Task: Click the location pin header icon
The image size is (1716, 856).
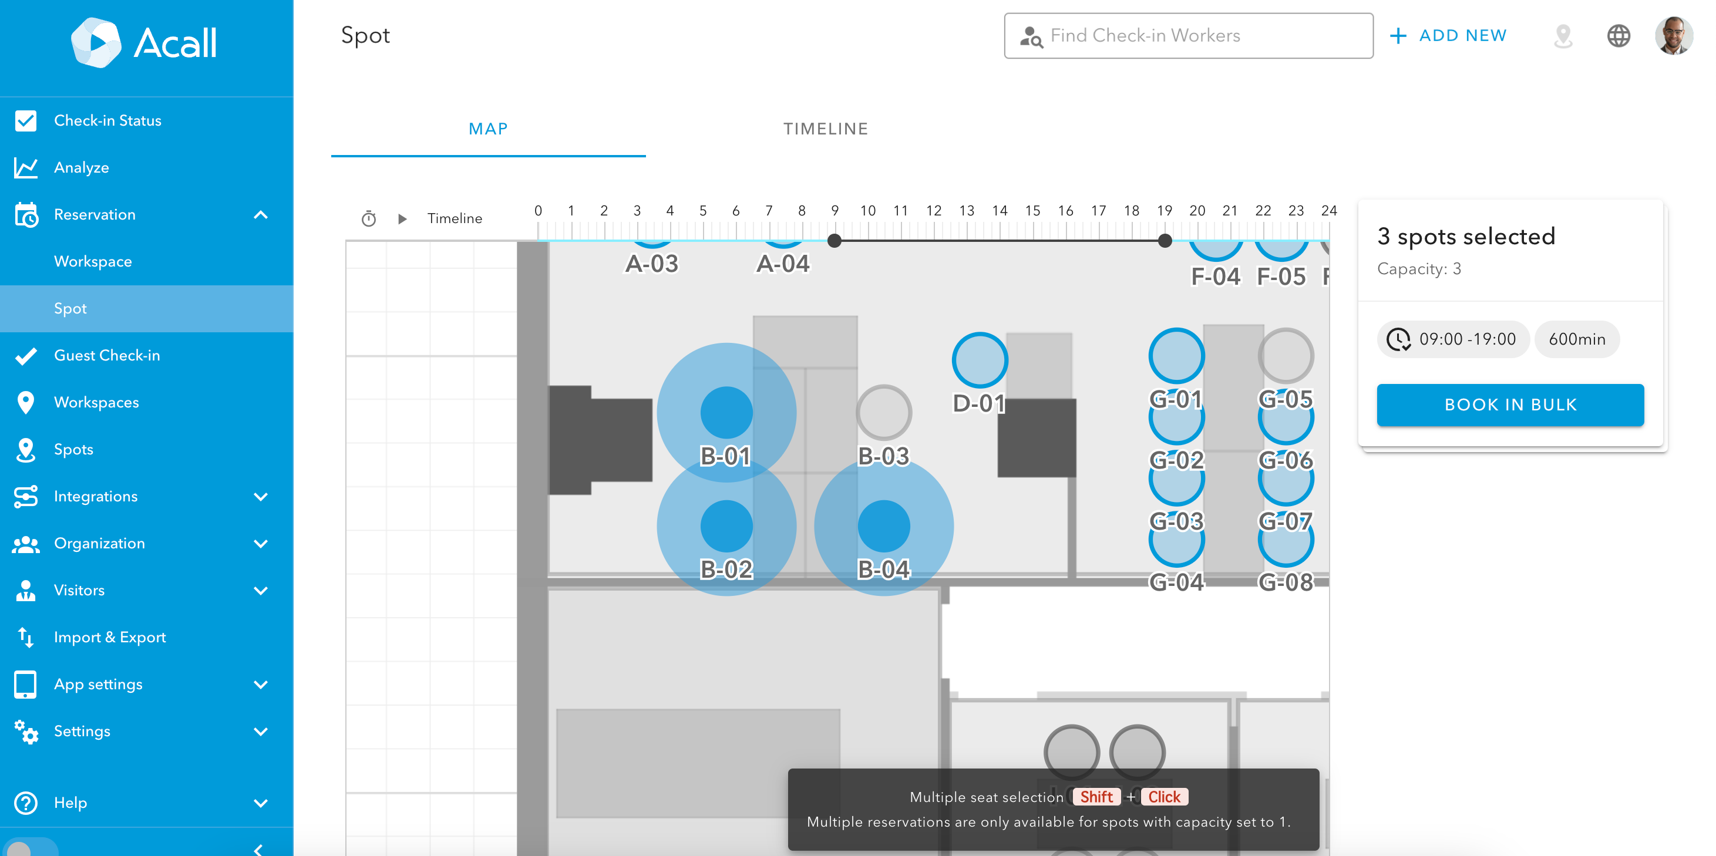Action: 1563,36
